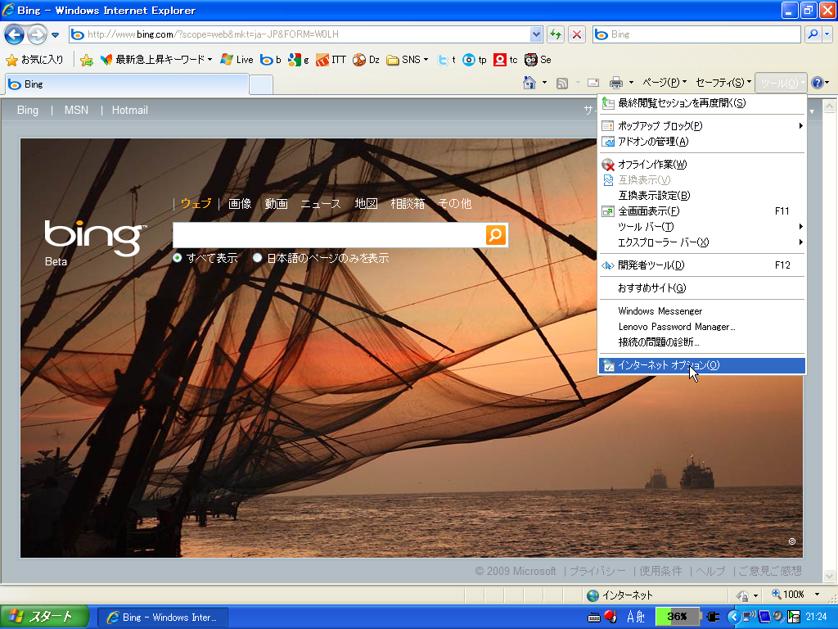Expand the address bar history dropdown
838x629 pixels.
[536, 34]
